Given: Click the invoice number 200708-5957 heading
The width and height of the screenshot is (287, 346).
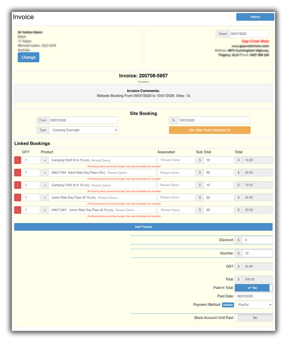Looking at the screenshot, I should coord(143,76).
